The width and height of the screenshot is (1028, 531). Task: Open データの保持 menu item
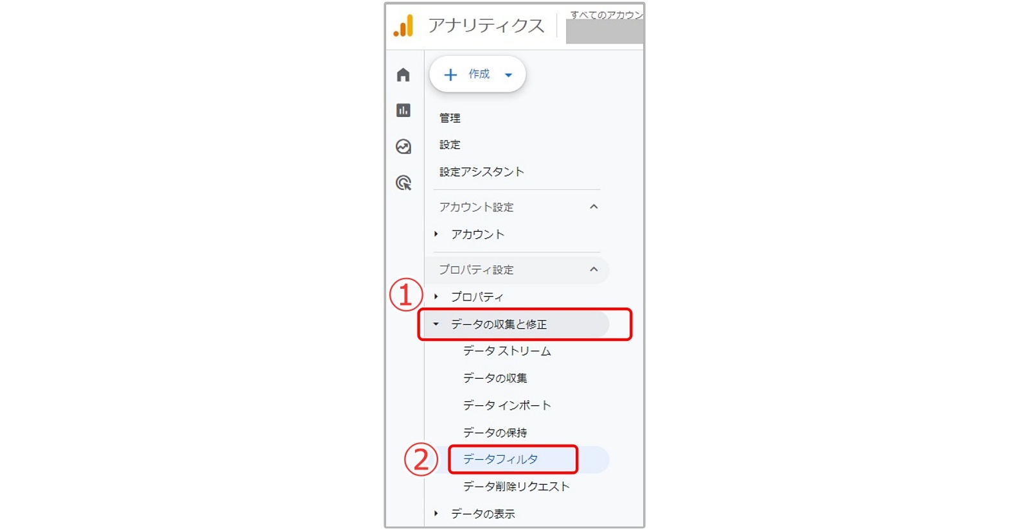pyautogui.click(x=495, y=433)
